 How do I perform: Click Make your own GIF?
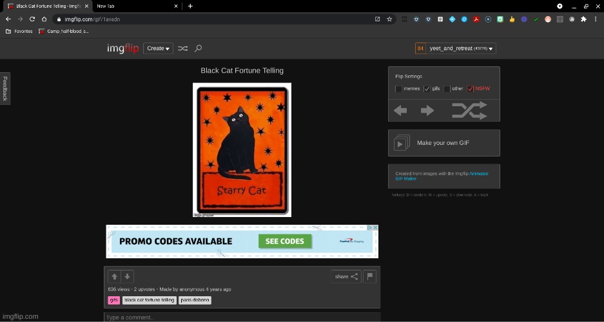point(443,143)
